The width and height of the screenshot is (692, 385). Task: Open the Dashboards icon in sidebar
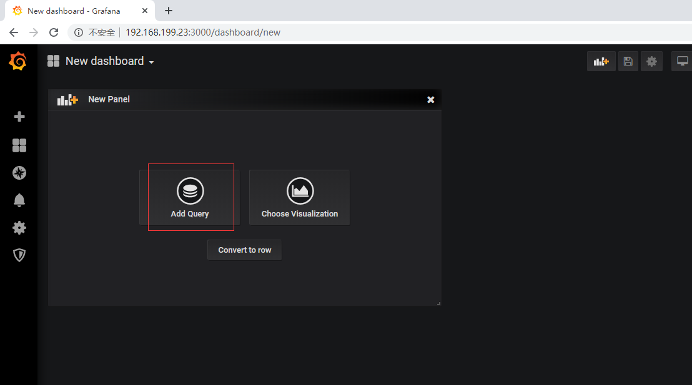[x=19, y=145]
